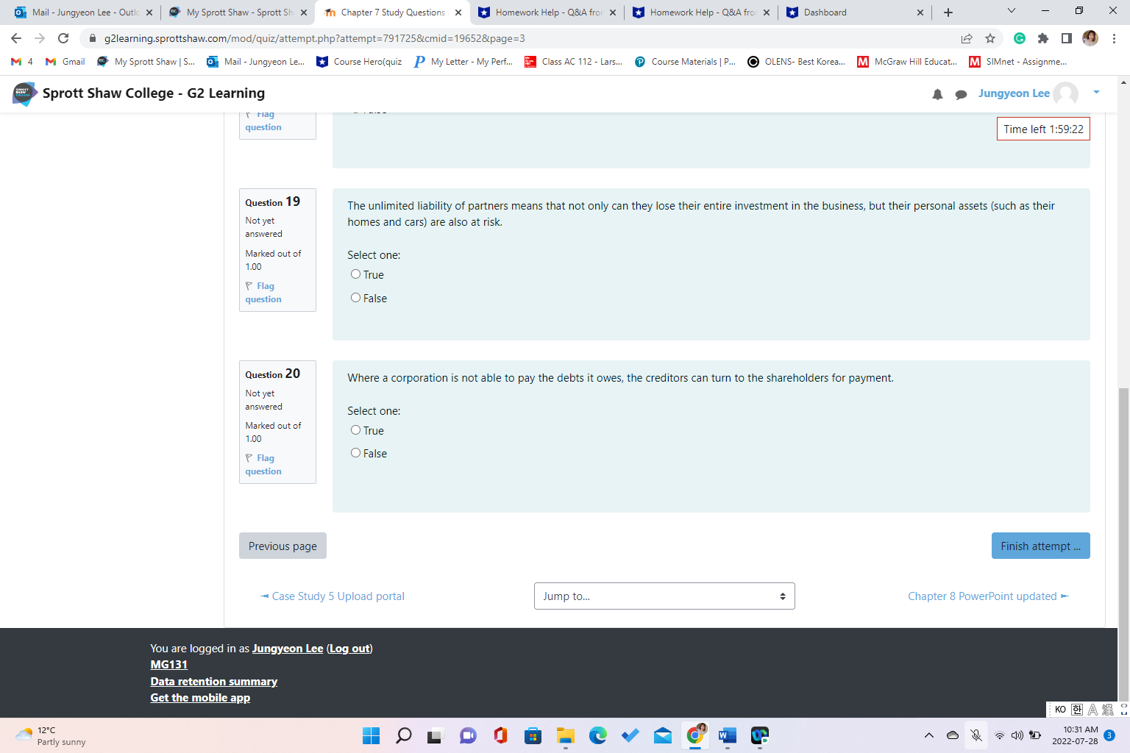
Task: Click the Grammarly extension icon
Action: 1020,38
